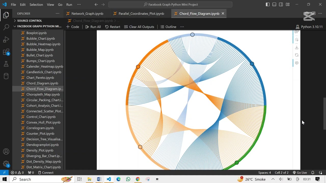Open notebook toolbar more actions ellipsis
The width and height of the screenshot is (326, 183).
coord(182,27)
